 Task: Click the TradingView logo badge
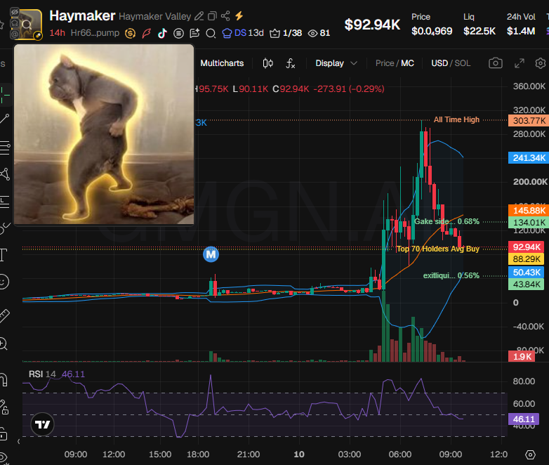pyautogui.click(x=42, y=424)
